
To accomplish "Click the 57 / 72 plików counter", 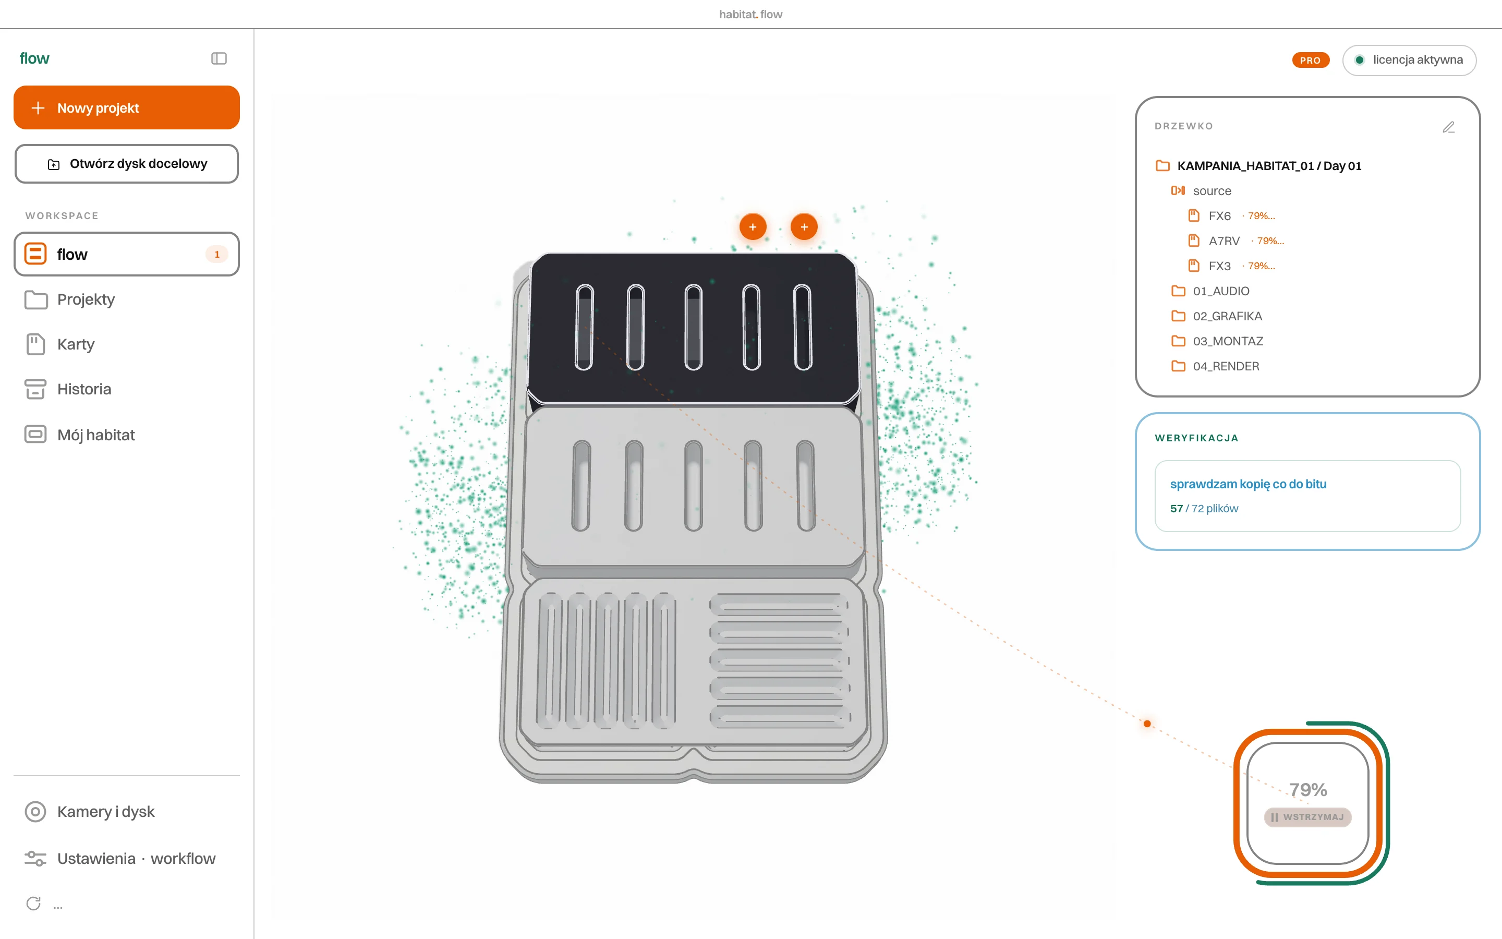I will [1204, 509].
